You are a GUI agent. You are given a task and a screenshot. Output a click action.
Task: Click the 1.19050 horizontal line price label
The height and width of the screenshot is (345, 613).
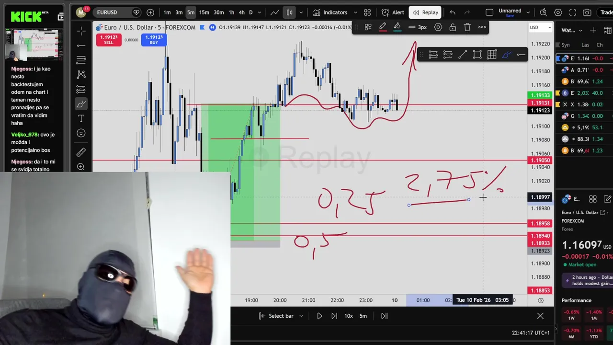click(x=540, y=161)
